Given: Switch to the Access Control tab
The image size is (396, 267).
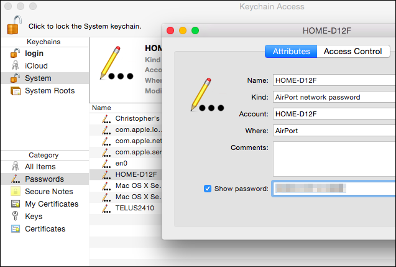Looking at the screenshot, I should click(x=353, y=51).
